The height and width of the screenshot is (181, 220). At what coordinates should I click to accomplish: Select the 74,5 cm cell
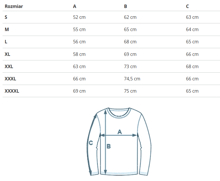point(132,79)
